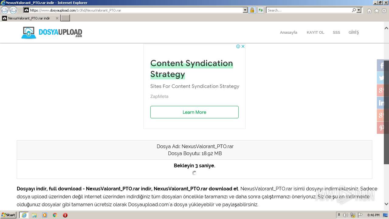Open the KAYIT OL menu link
This screenshot has width=389, height=219.
[315, 32]
